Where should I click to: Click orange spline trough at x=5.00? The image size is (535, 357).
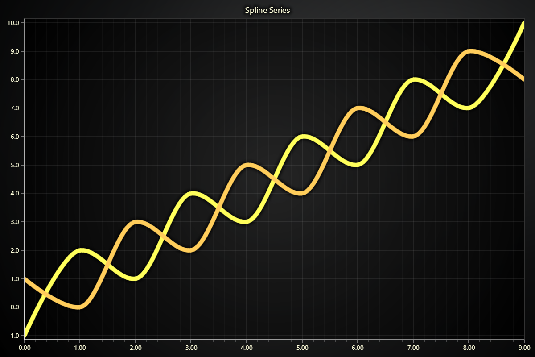pos(301,193)
